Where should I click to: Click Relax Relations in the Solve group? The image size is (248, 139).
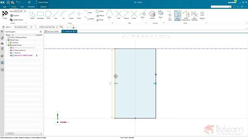195,15
